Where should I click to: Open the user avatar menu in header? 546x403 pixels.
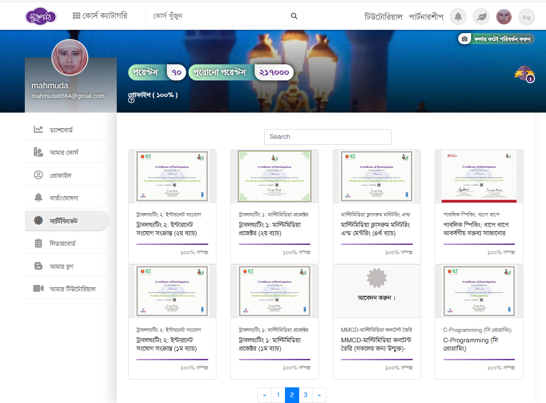click(x=504, y=17)
